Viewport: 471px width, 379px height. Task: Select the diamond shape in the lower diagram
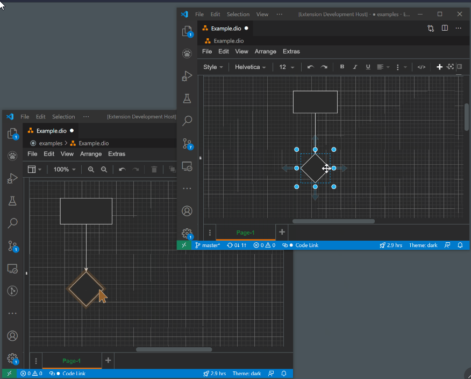click(x=85, y=287)
